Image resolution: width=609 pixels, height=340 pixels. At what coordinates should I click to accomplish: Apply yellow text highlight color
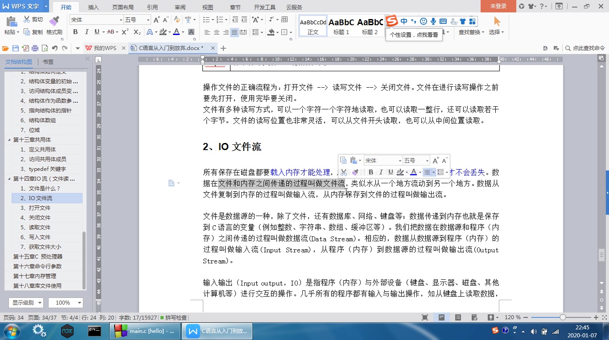point(163,31)
